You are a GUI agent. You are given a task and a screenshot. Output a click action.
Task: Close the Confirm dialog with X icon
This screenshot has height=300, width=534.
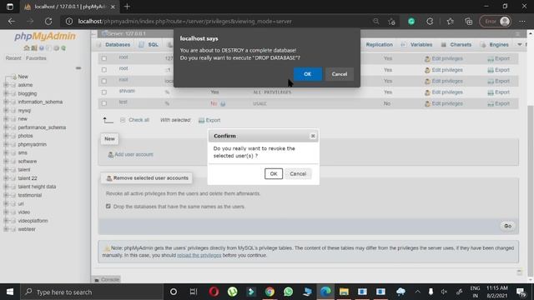pyautogui.click(x=313, y=136)
